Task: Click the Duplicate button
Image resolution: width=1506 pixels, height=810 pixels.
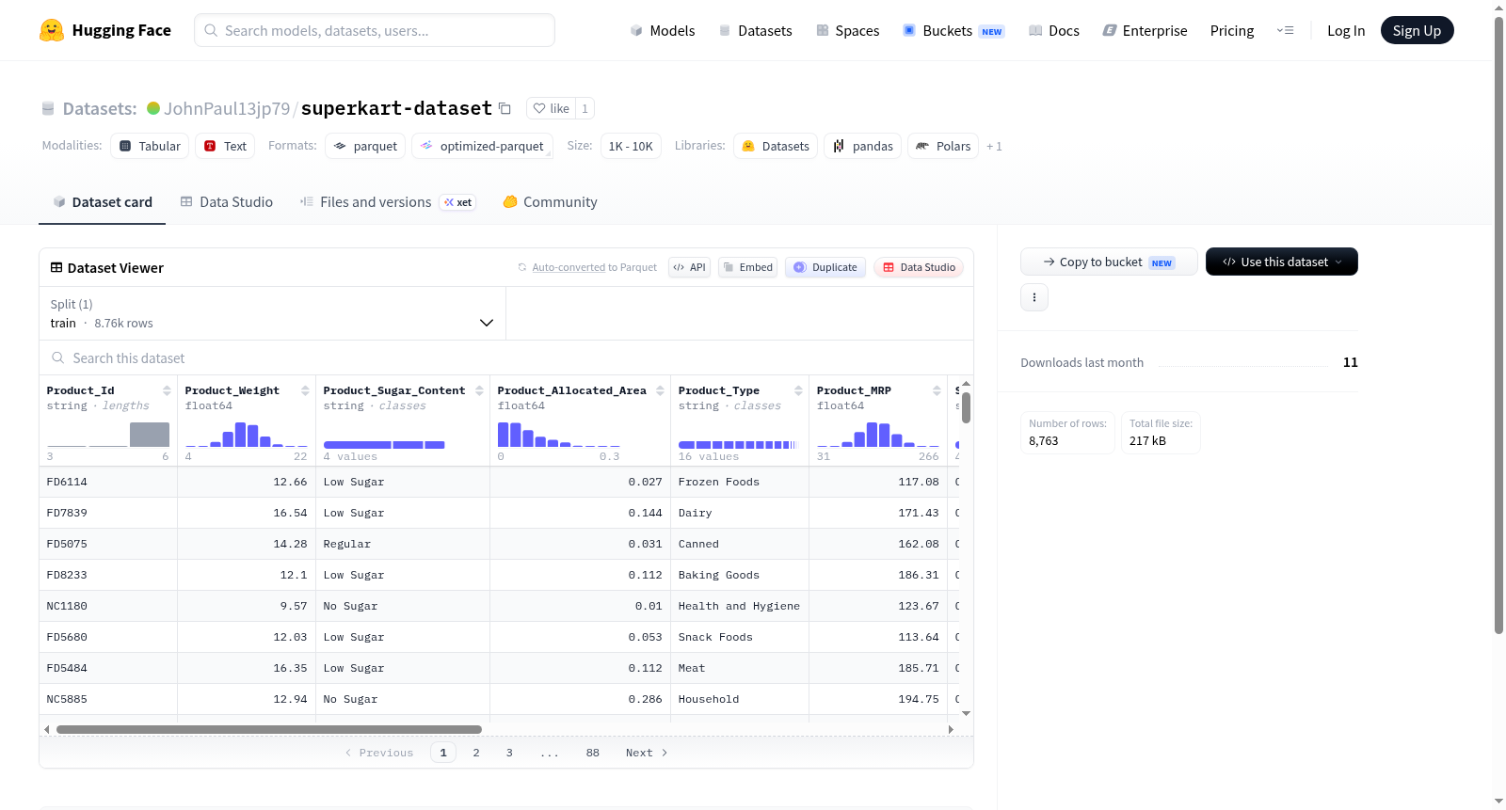Action: pos(825,267)
